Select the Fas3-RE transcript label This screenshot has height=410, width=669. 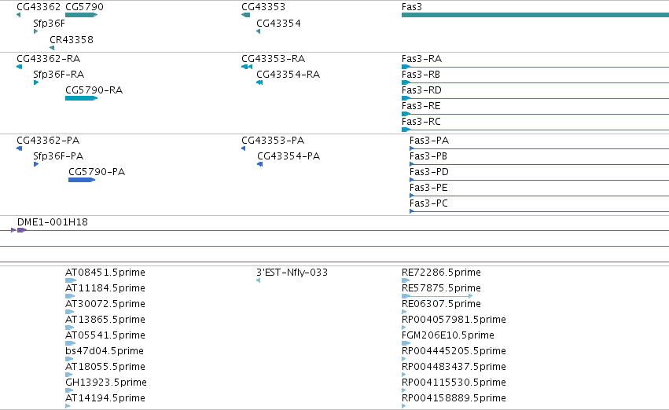421,106
